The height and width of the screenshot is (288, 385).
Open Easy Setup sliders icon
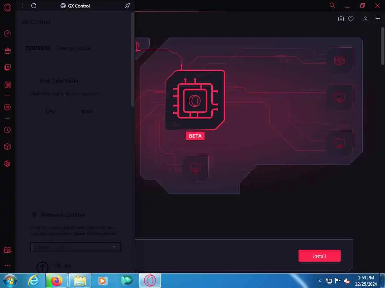click(x=377, y=19)
